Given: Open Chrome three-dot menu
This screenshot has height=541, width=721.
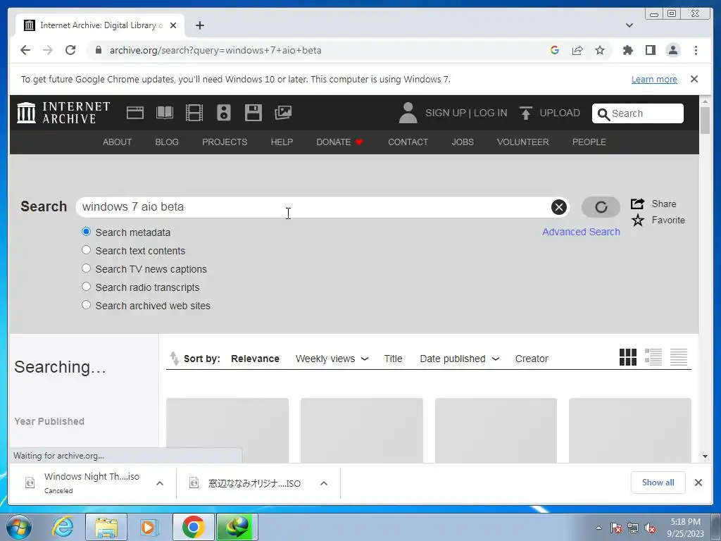Looking at the screenshot, I should pos(696,50).
